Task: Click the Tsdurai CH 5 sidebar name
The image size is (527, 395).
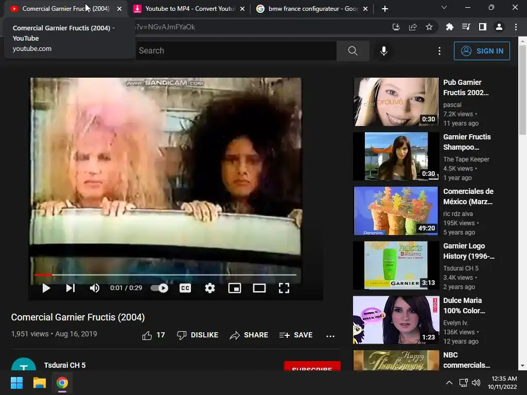Action: point(461,268)
